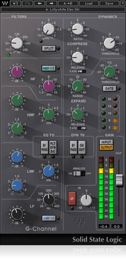The width and height of the screenshot is (126, 261).
Task: Click the left output level meter
Action: pos(101,188)
